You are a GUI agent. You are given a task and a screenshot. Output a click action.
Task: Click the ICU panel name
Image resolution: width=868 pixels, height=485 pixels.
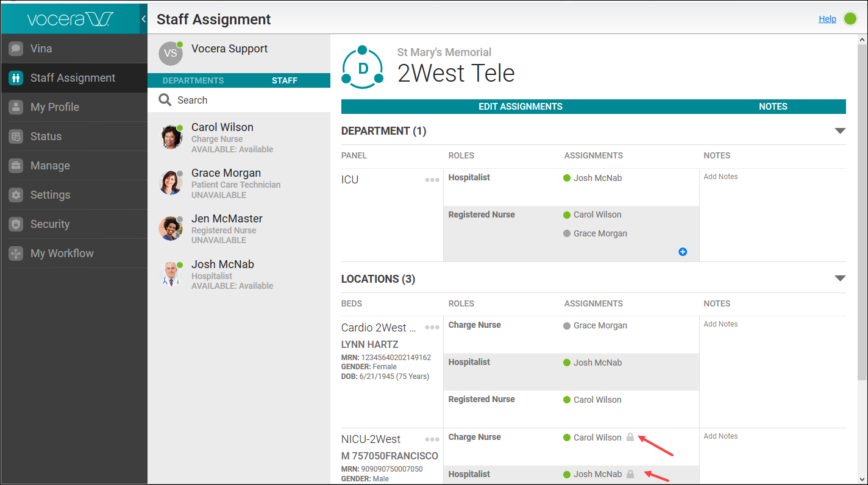point(350,180)
